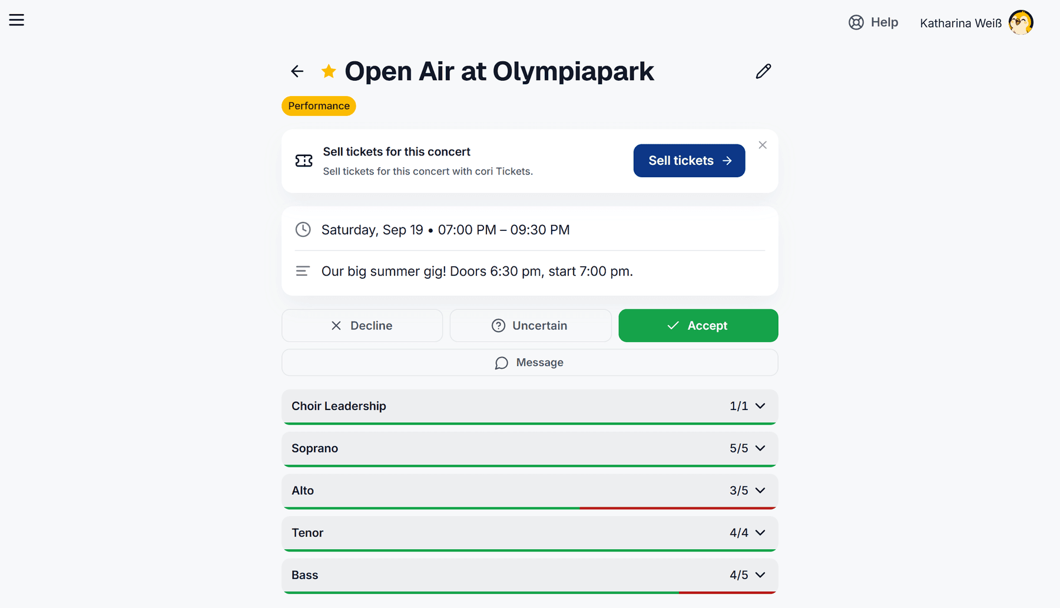Click the Performance category tag
Image resolution: width=1060 pixels, height=608 pixels.
tap(319, 106)
